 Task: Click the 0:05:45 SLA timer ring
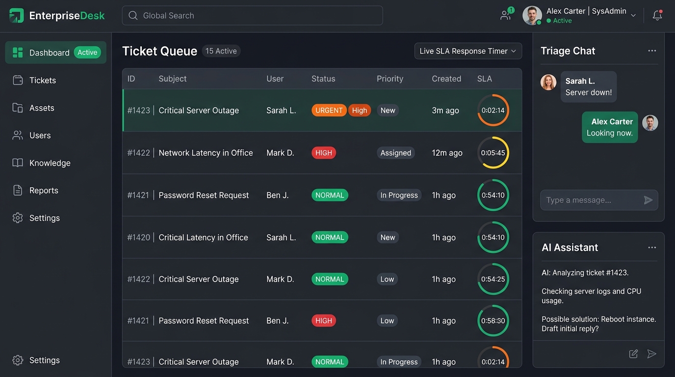tap(493, 153)
